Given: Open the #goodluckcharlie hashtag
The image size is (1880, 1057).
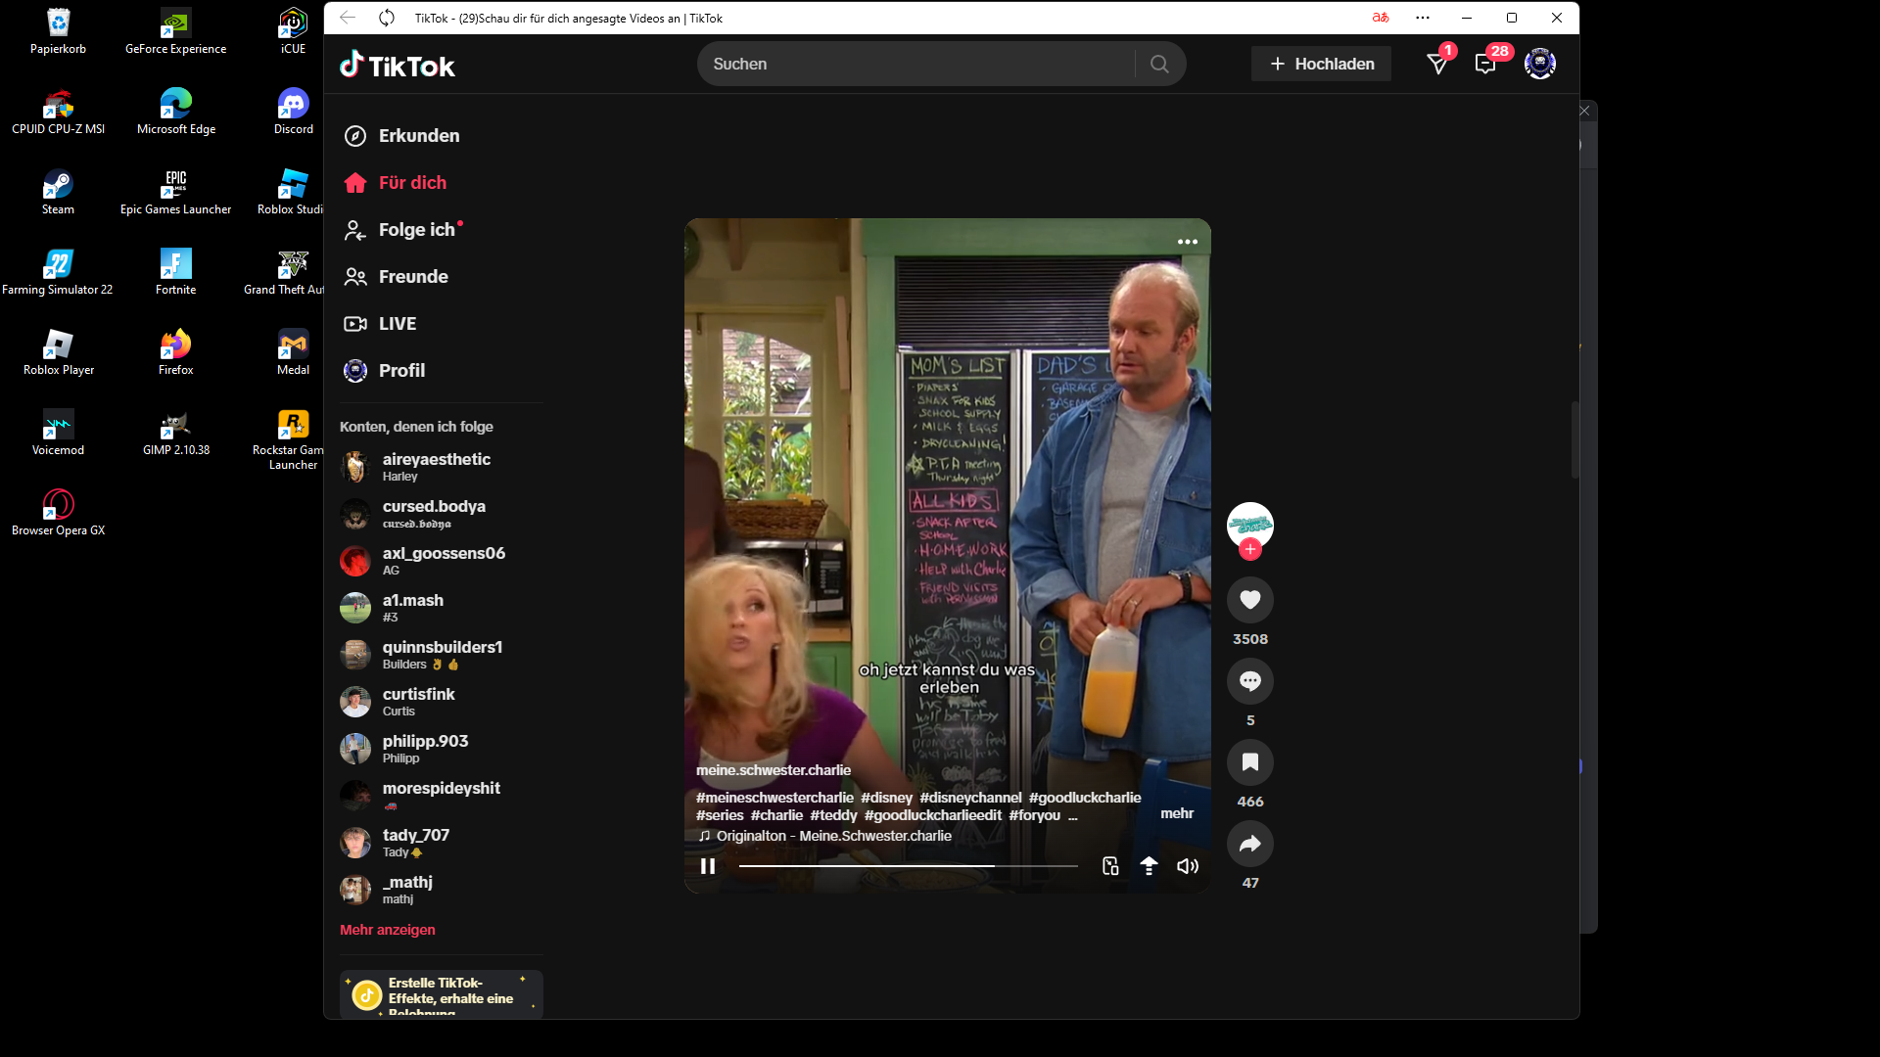Looking at the screenshot, I should (x=1085, y=798).
